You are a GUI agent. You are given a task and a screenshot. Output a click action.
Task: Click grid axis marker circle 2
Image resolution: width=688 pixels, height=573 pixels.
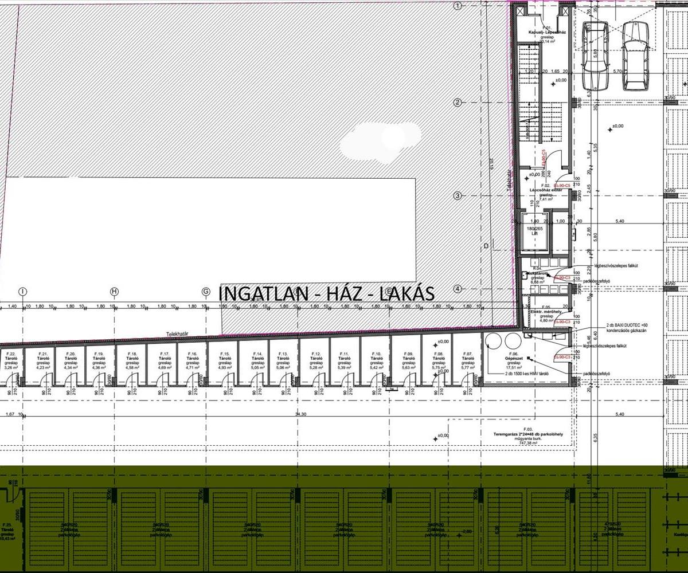pyautogui.click(x=458, y=103)
